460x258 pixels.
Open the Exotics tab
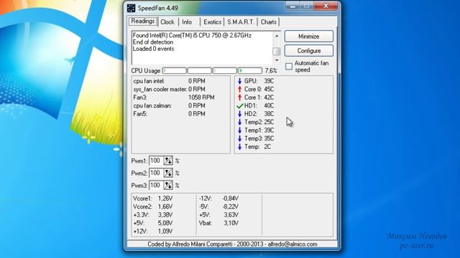point(213,22)
